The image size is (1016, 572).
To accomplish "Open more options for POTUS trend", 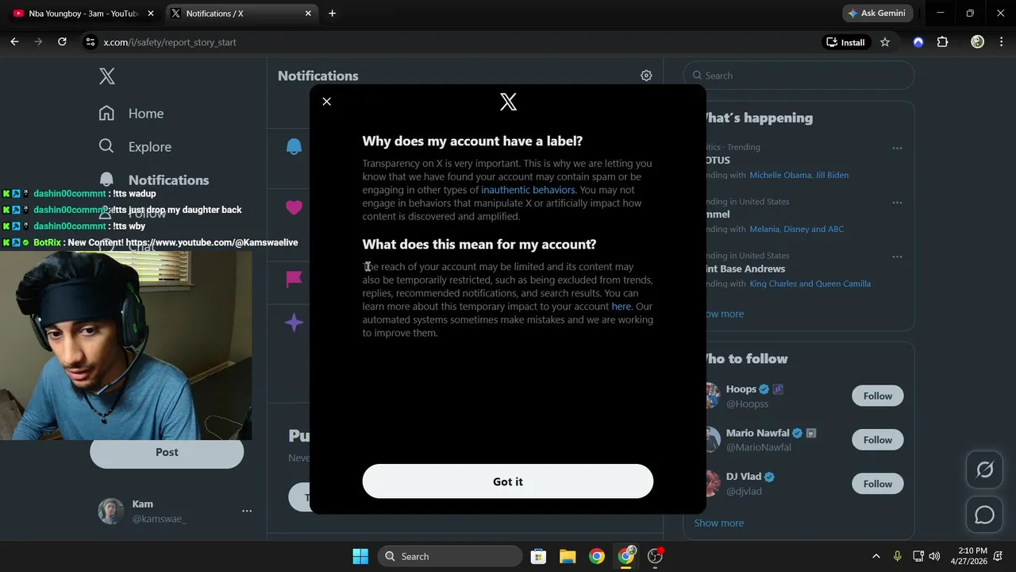I will [897, 148].
